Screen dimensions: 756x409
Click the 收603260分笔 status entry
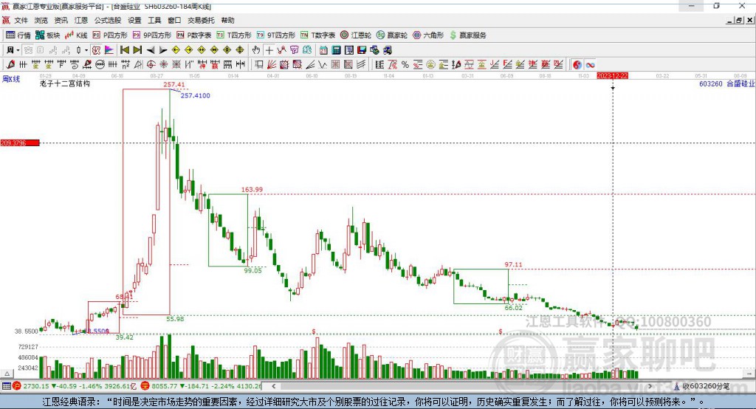tap(701, 386)
